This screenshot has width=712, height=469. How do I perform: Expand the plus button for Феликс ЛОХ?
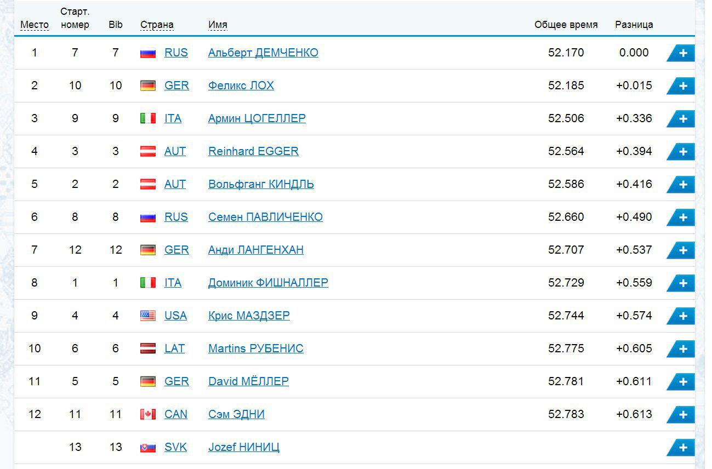click(x=683, y=86)
